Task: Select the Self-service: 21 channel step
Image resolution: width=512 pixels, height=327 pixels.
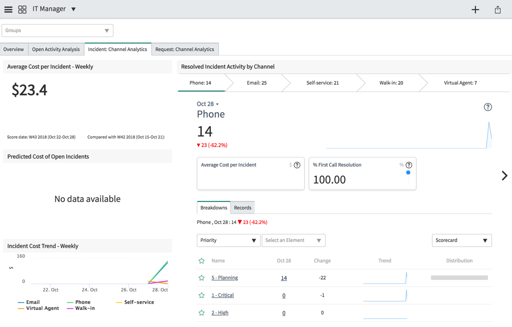Action: (x=323, y=82)
